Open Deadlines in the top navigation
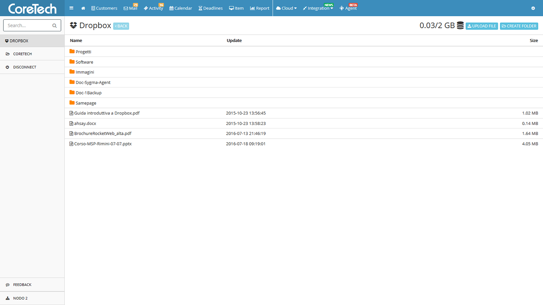Image resolution: width=543 pixels, height=305 pixels. 211,8
